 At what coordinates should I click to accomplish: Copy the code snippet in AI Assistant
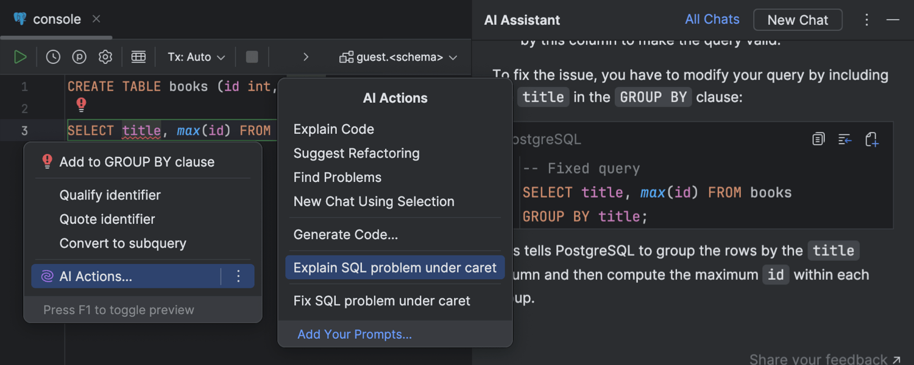[818, 139]
